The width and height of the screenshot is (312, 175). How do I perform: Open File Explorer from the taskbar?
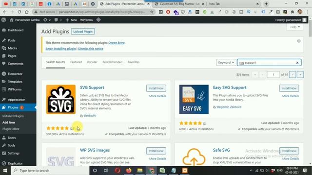(x=140, y=171)
